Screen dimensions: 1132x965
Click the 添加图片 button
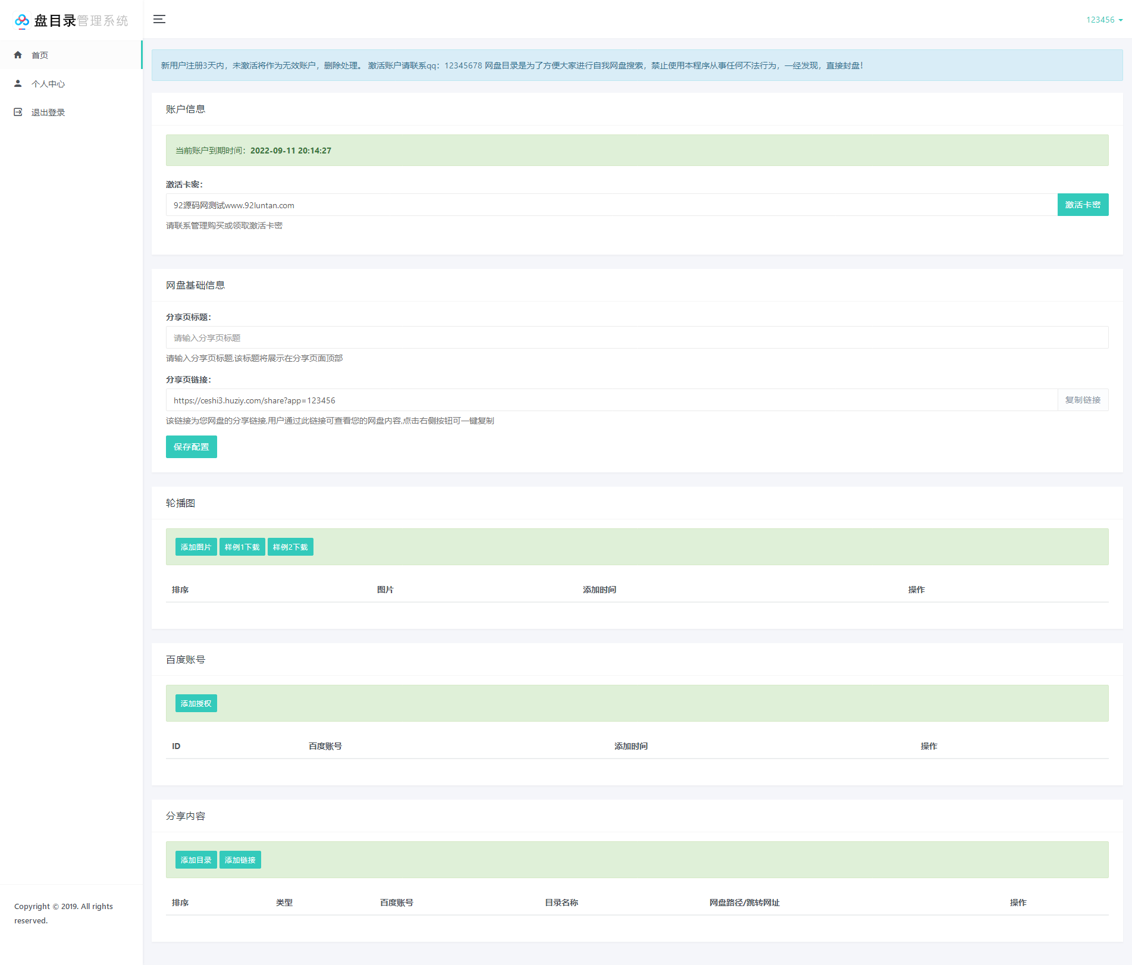(196, 547)
